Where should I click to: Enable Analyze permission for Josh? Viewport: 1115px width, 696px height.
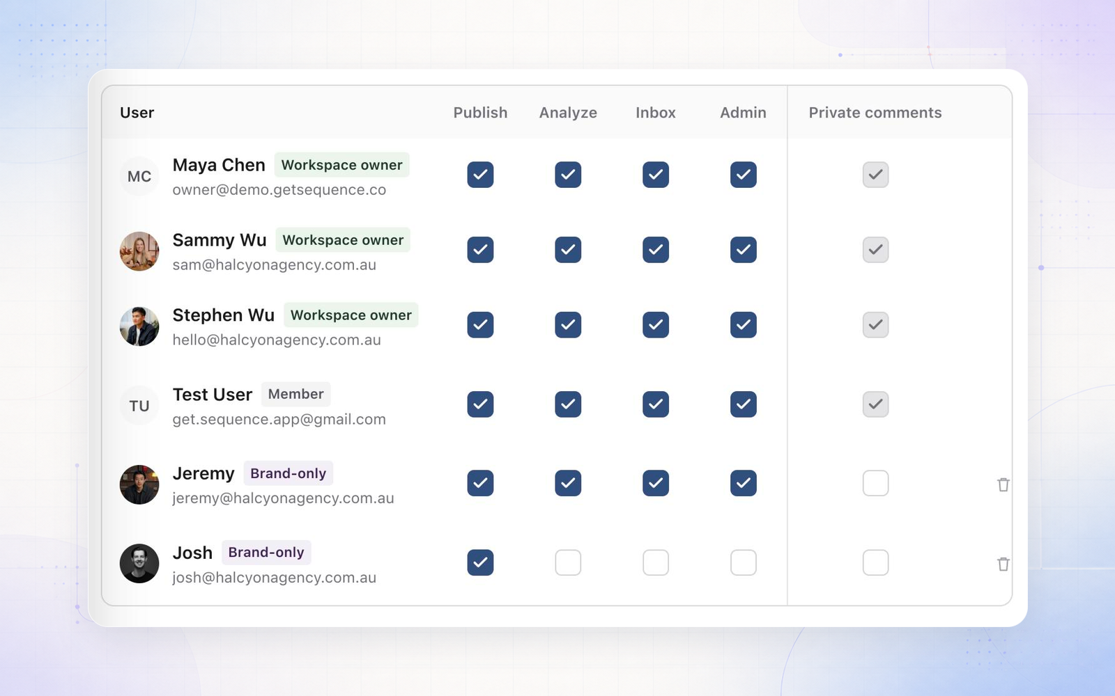coord(568,562)
